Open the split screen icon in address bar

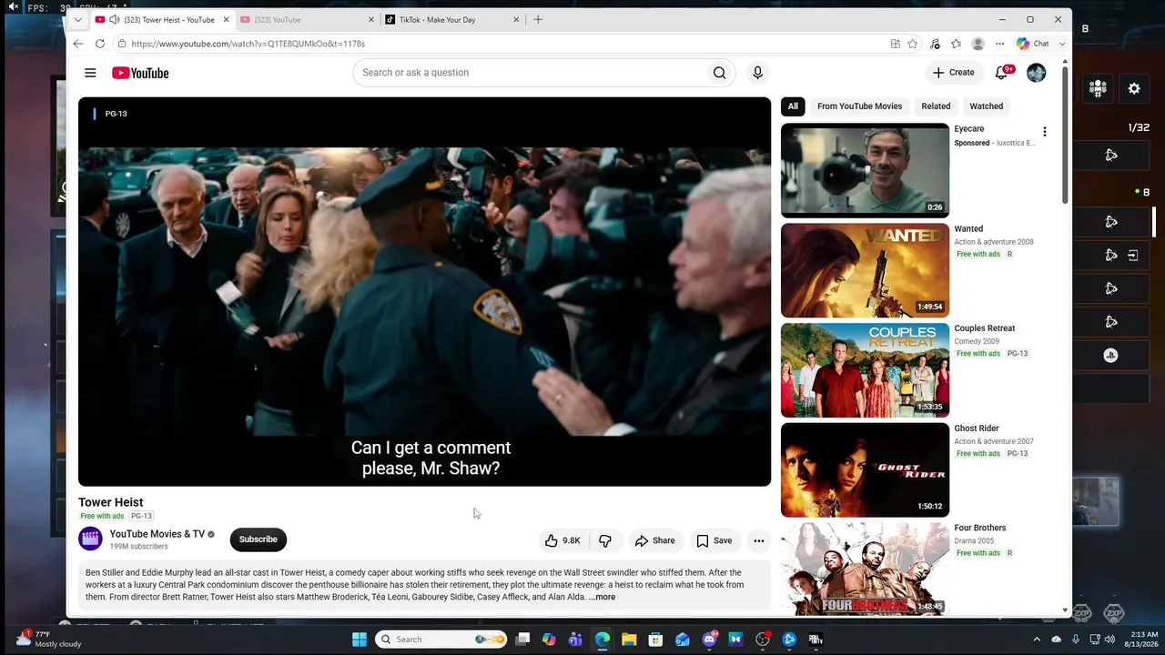click(x=896, y=44)
